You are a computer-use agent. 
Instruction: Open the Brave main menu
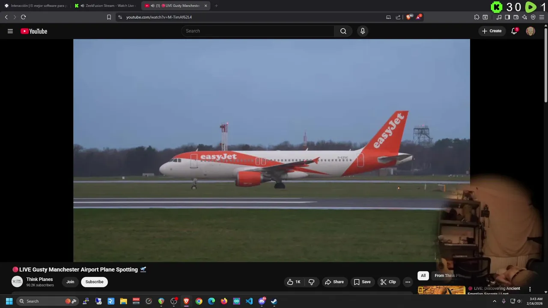tap(542, 17)
